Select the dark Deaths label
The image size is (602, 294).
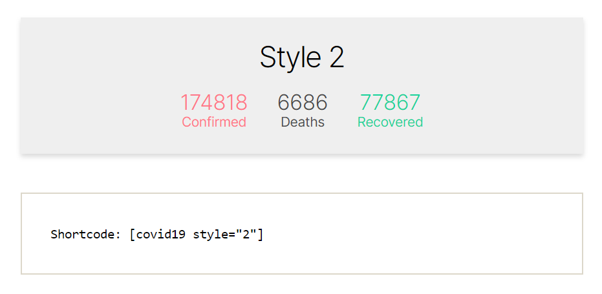coord(302,122)
